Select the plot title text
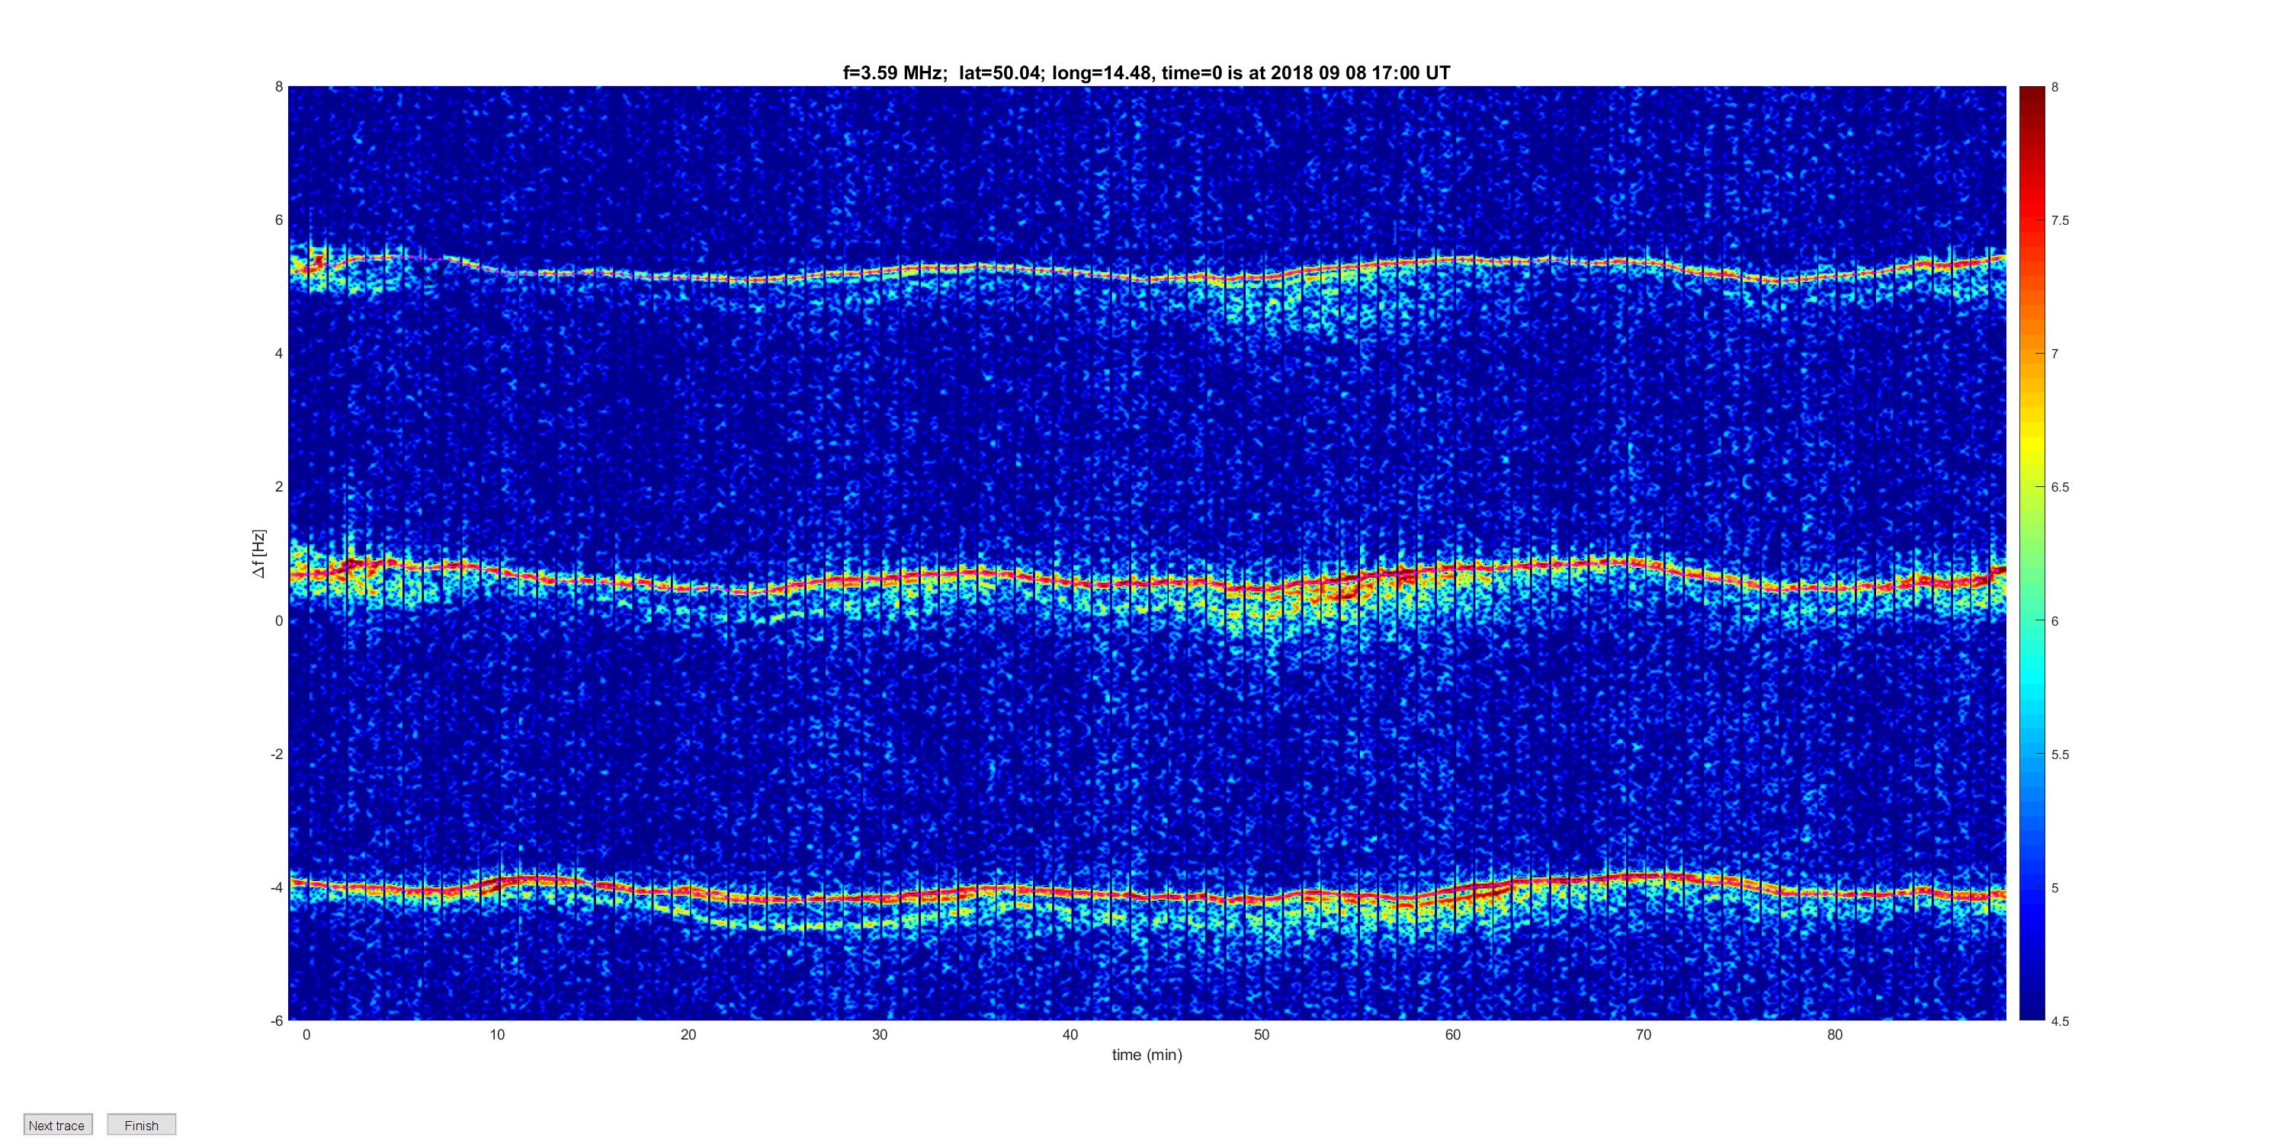This screenshot has height=1147, width=2287. coord(1146,73)
